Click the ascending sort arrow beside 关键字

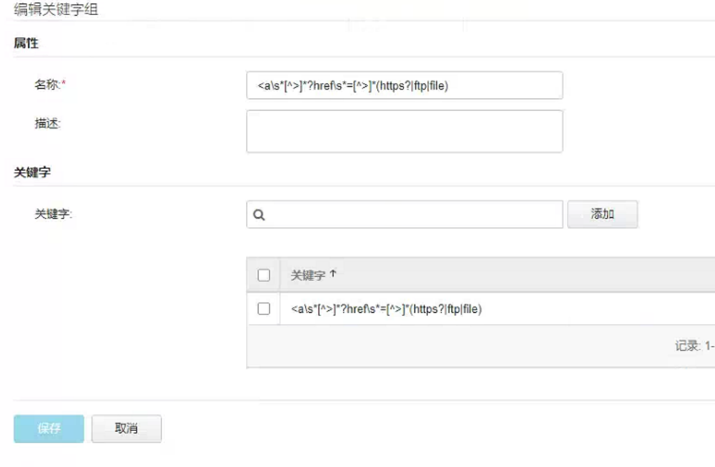pyautogui.click(x=333, y=274)
